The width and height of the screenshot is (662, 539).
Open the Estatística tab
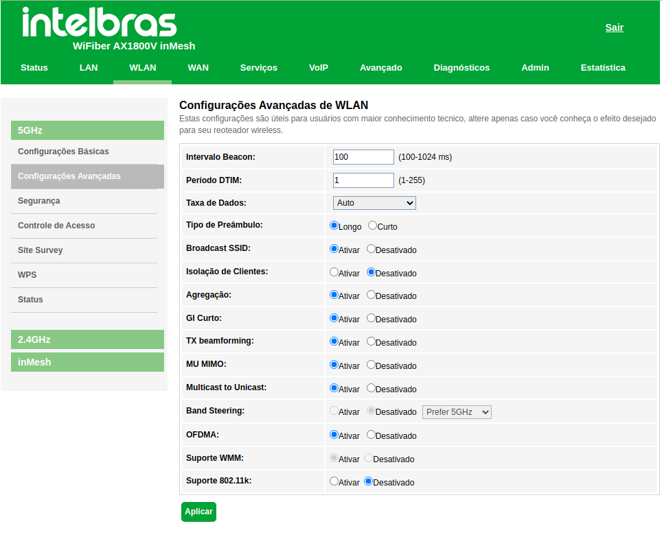pos(603,67)
